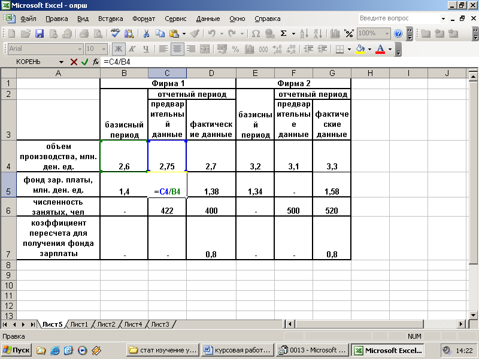Open Print Preview icon
Image resolution: width=479 pixels, height=359 pixels.
pos(98,34)
